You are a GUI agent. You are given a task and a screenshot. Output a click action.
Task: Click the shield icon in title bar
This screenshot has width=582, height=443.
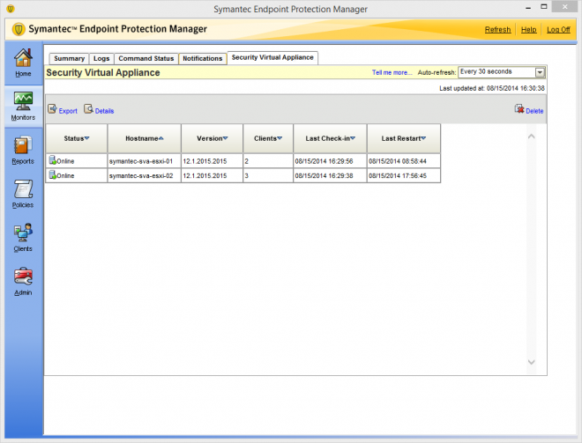[11, 9]
